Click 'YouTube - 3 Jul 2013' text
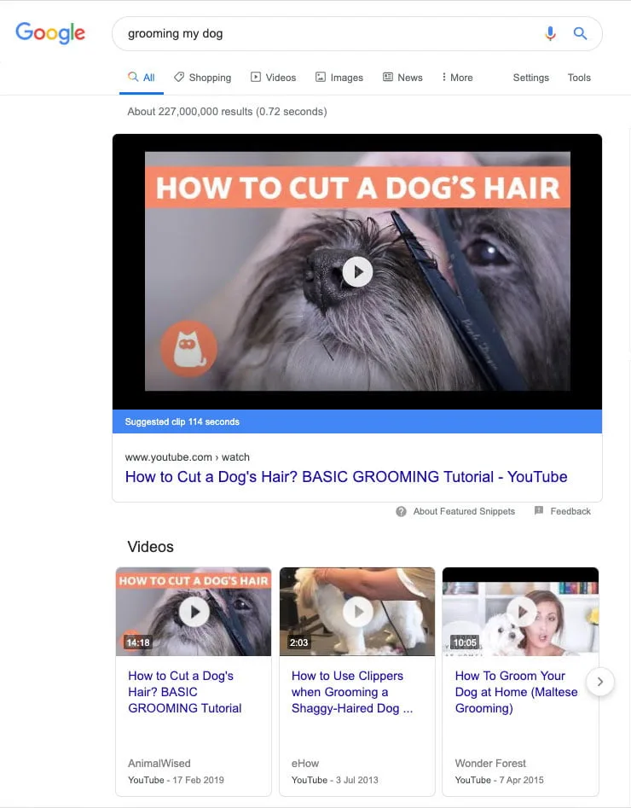 [335, 780]
